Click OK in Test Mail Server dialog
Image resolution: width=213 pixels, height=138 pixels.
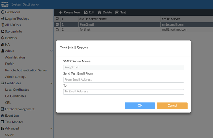(140, 106)
